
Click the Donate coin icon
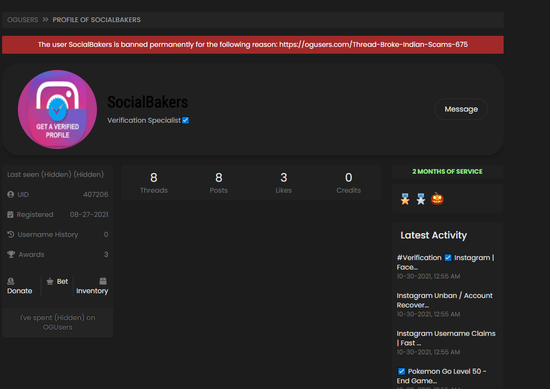11,281
